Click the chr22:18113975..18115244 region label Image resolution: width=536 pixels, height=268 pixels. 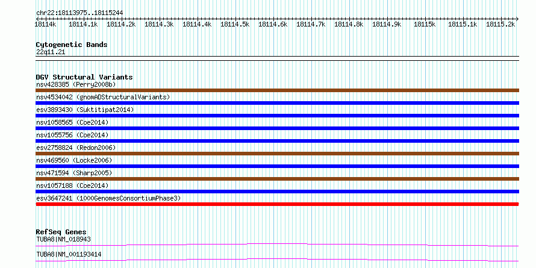(x=79, y=13)
